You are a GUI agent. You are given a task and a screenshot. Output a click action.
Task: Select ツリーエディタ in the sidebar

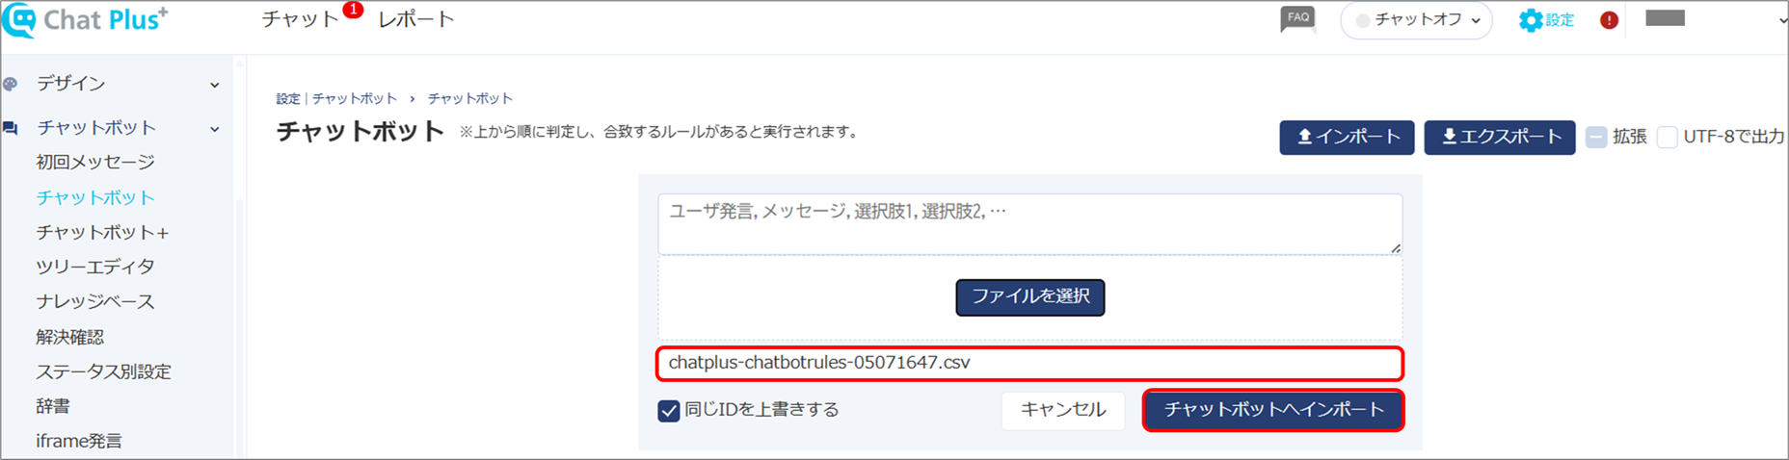coord(95,267)
